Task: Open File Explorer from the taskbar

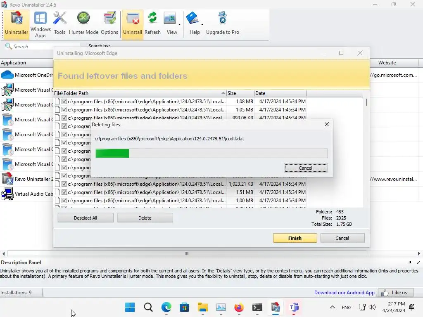Action: point(202,307)
